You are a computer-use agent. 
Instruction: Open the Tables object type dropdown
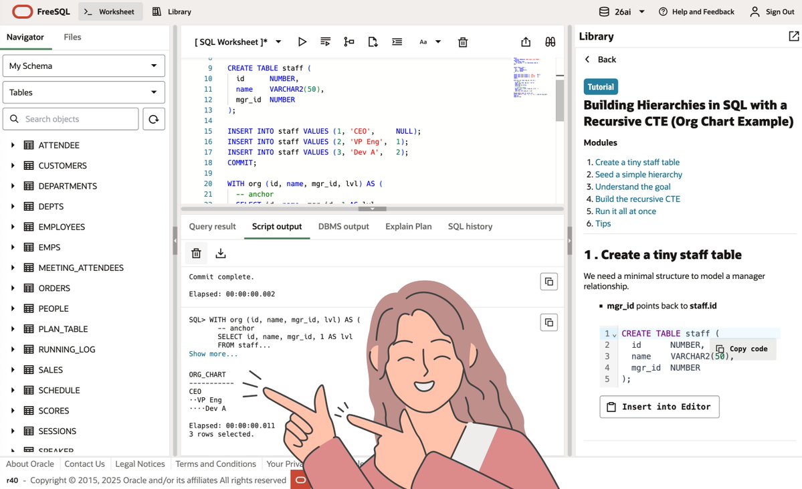[83, 92]
